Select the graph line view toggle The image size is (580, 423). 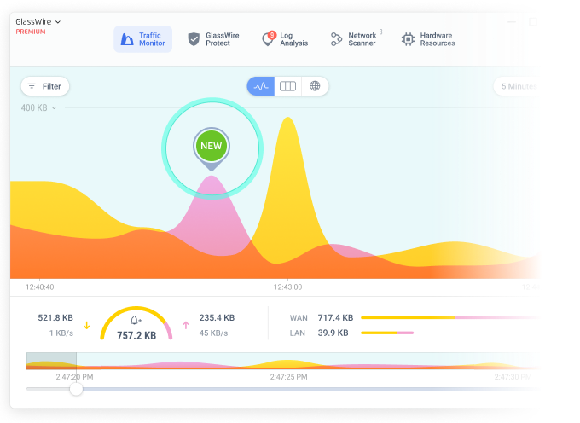coord(261,86)
